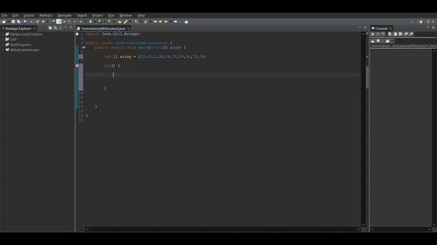The image size is (437, 245).
Task: Click Collapse All in Package Explorer
Action: pos(50,28)
